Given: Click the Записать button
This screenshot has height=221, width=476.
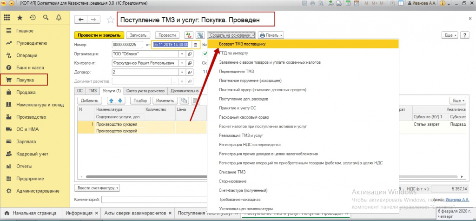Looking at the screenshot, I should coord(138,35).
